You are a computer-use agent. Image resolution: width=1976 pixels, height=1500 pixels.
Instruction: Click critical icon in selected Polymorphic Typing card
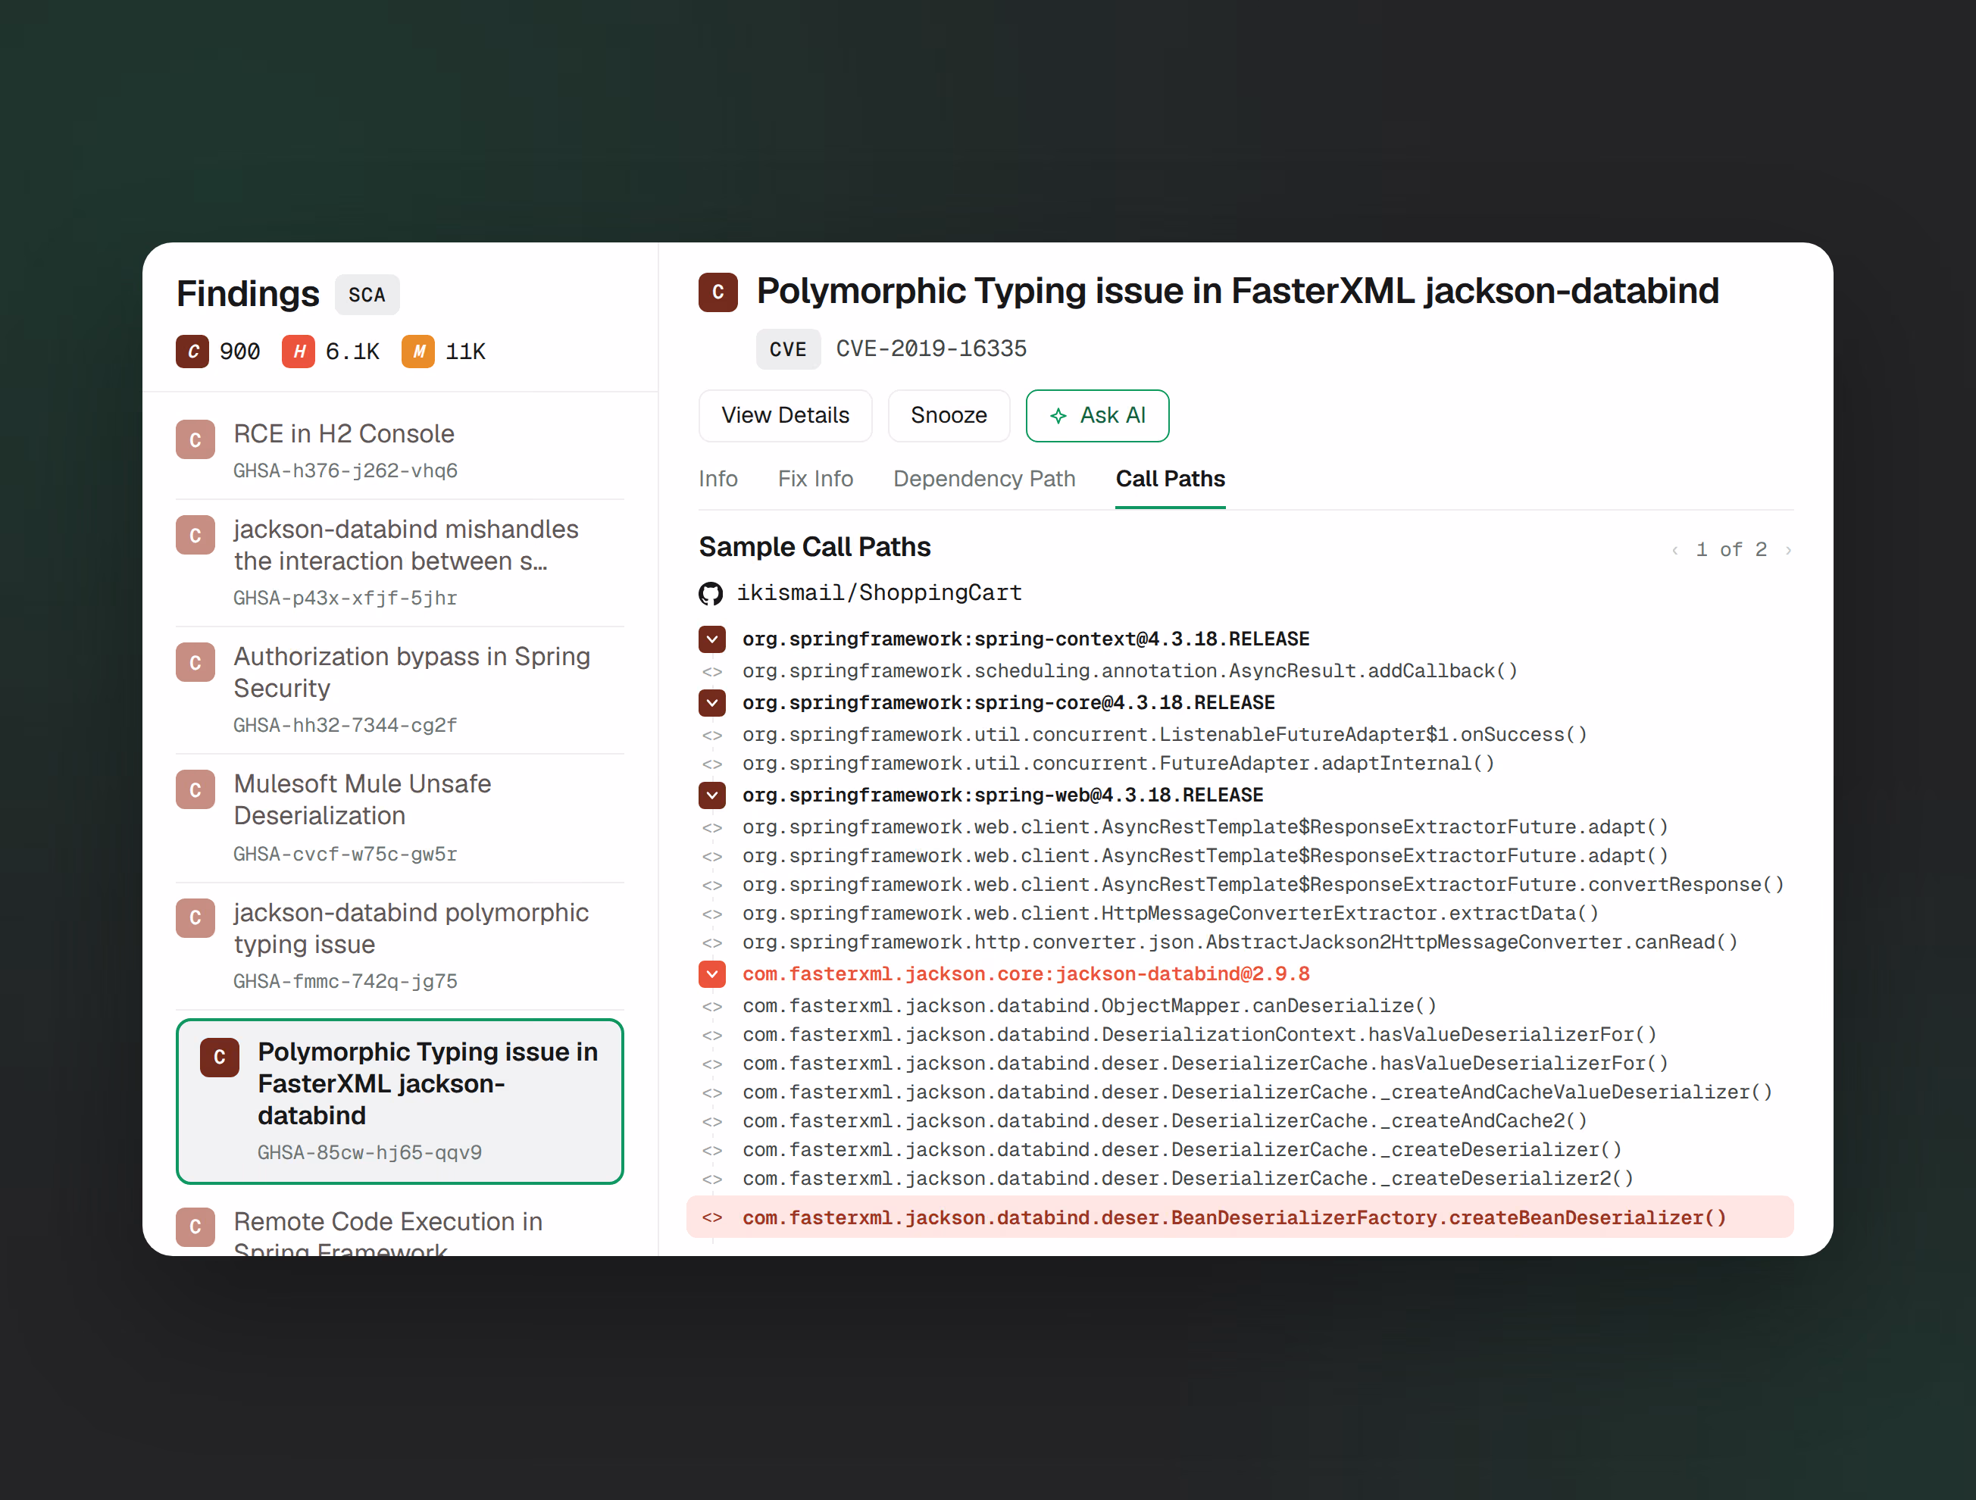[220, 1058]
